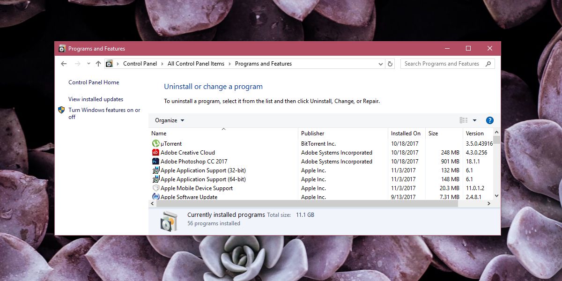562x281 pixels.
Task: Click the vertical scrollbar up arrow
Action: 496,133
